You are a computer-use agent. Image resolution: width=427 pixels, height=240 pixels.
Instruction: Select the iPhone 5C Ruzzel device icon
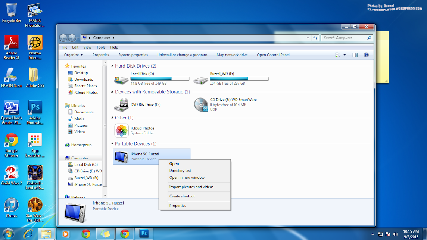[121, 157]
